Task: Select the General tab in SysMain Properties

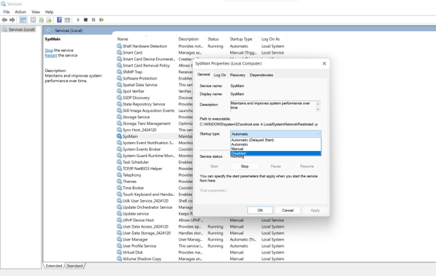Action: pyautogui.click(x=204, y=74)
